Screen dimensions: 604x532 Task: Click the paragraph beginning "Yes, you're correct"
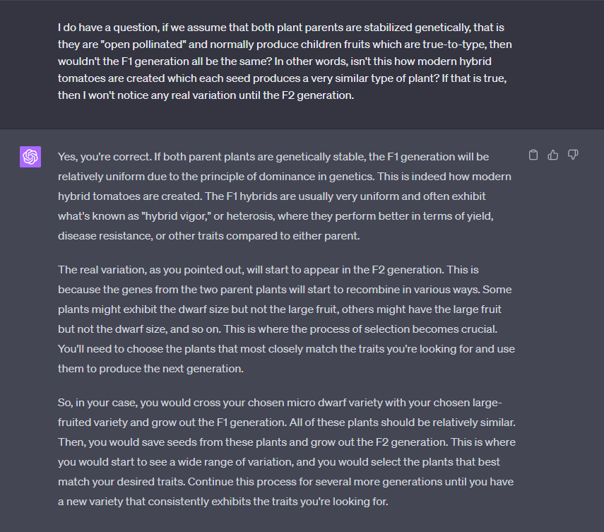(285, 196)
